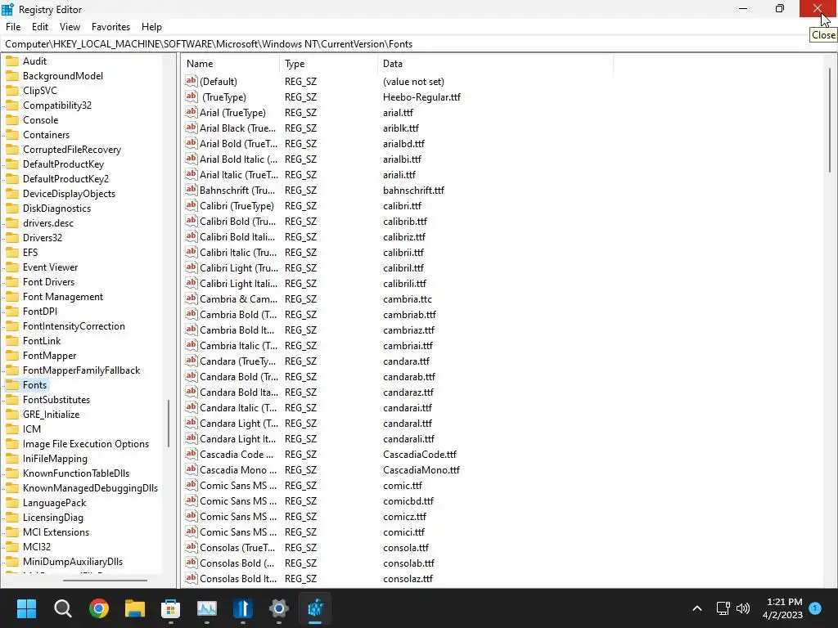
Task: Open taskbar Search
Action: tap(62, 608)
